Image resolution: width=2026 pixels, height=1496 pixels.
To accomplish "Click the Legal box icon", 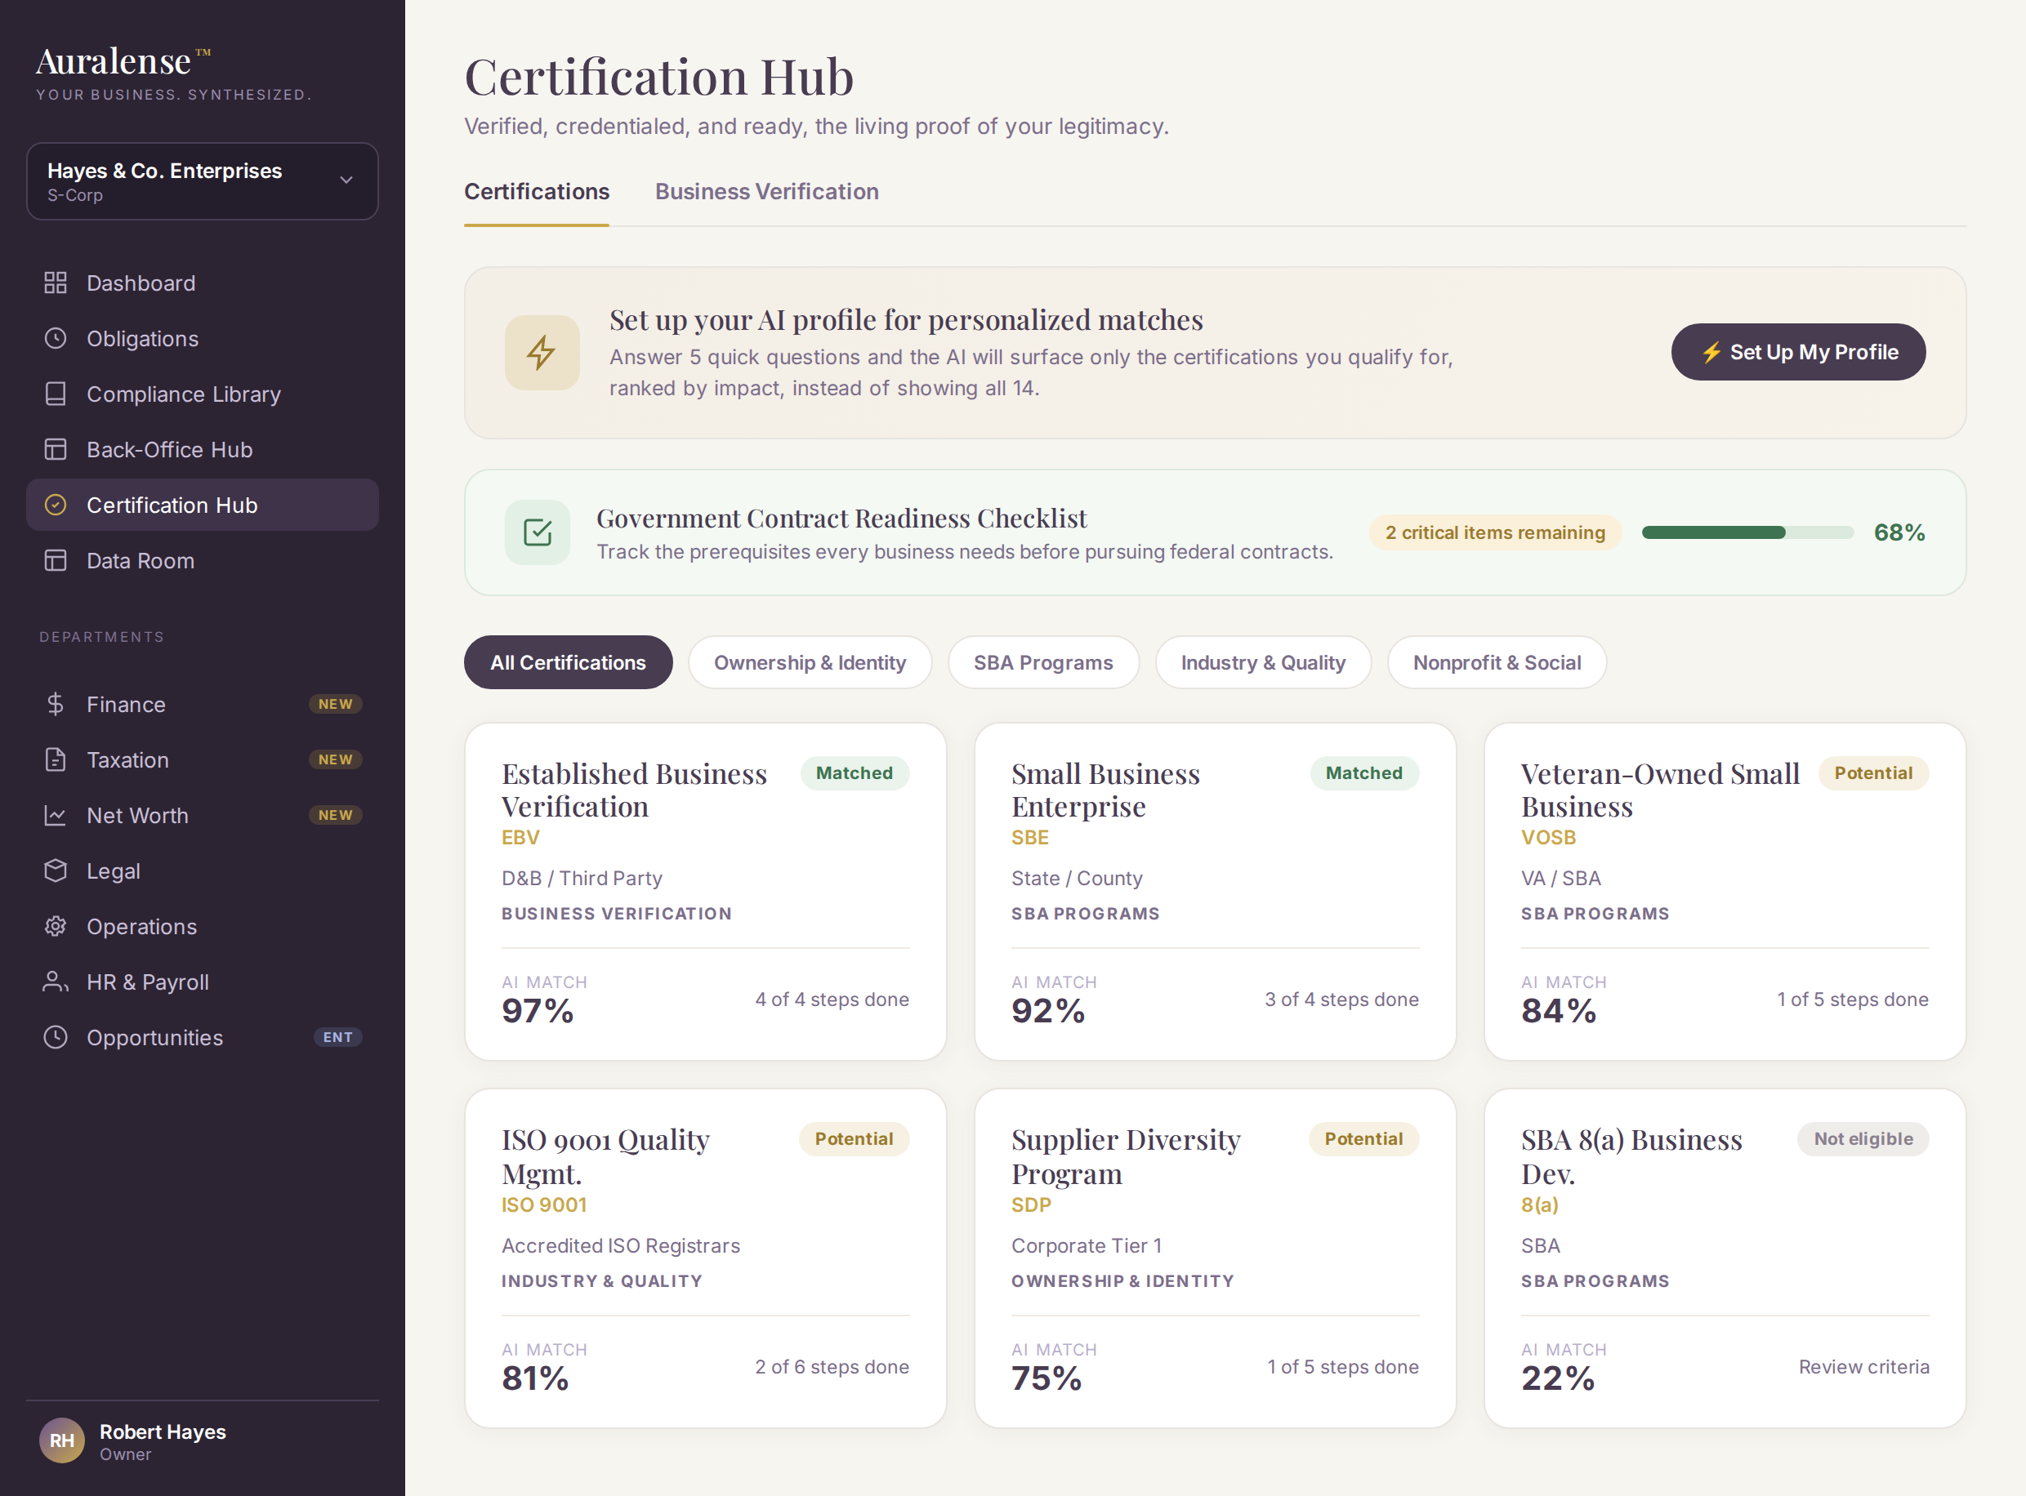I will point(56,870).
